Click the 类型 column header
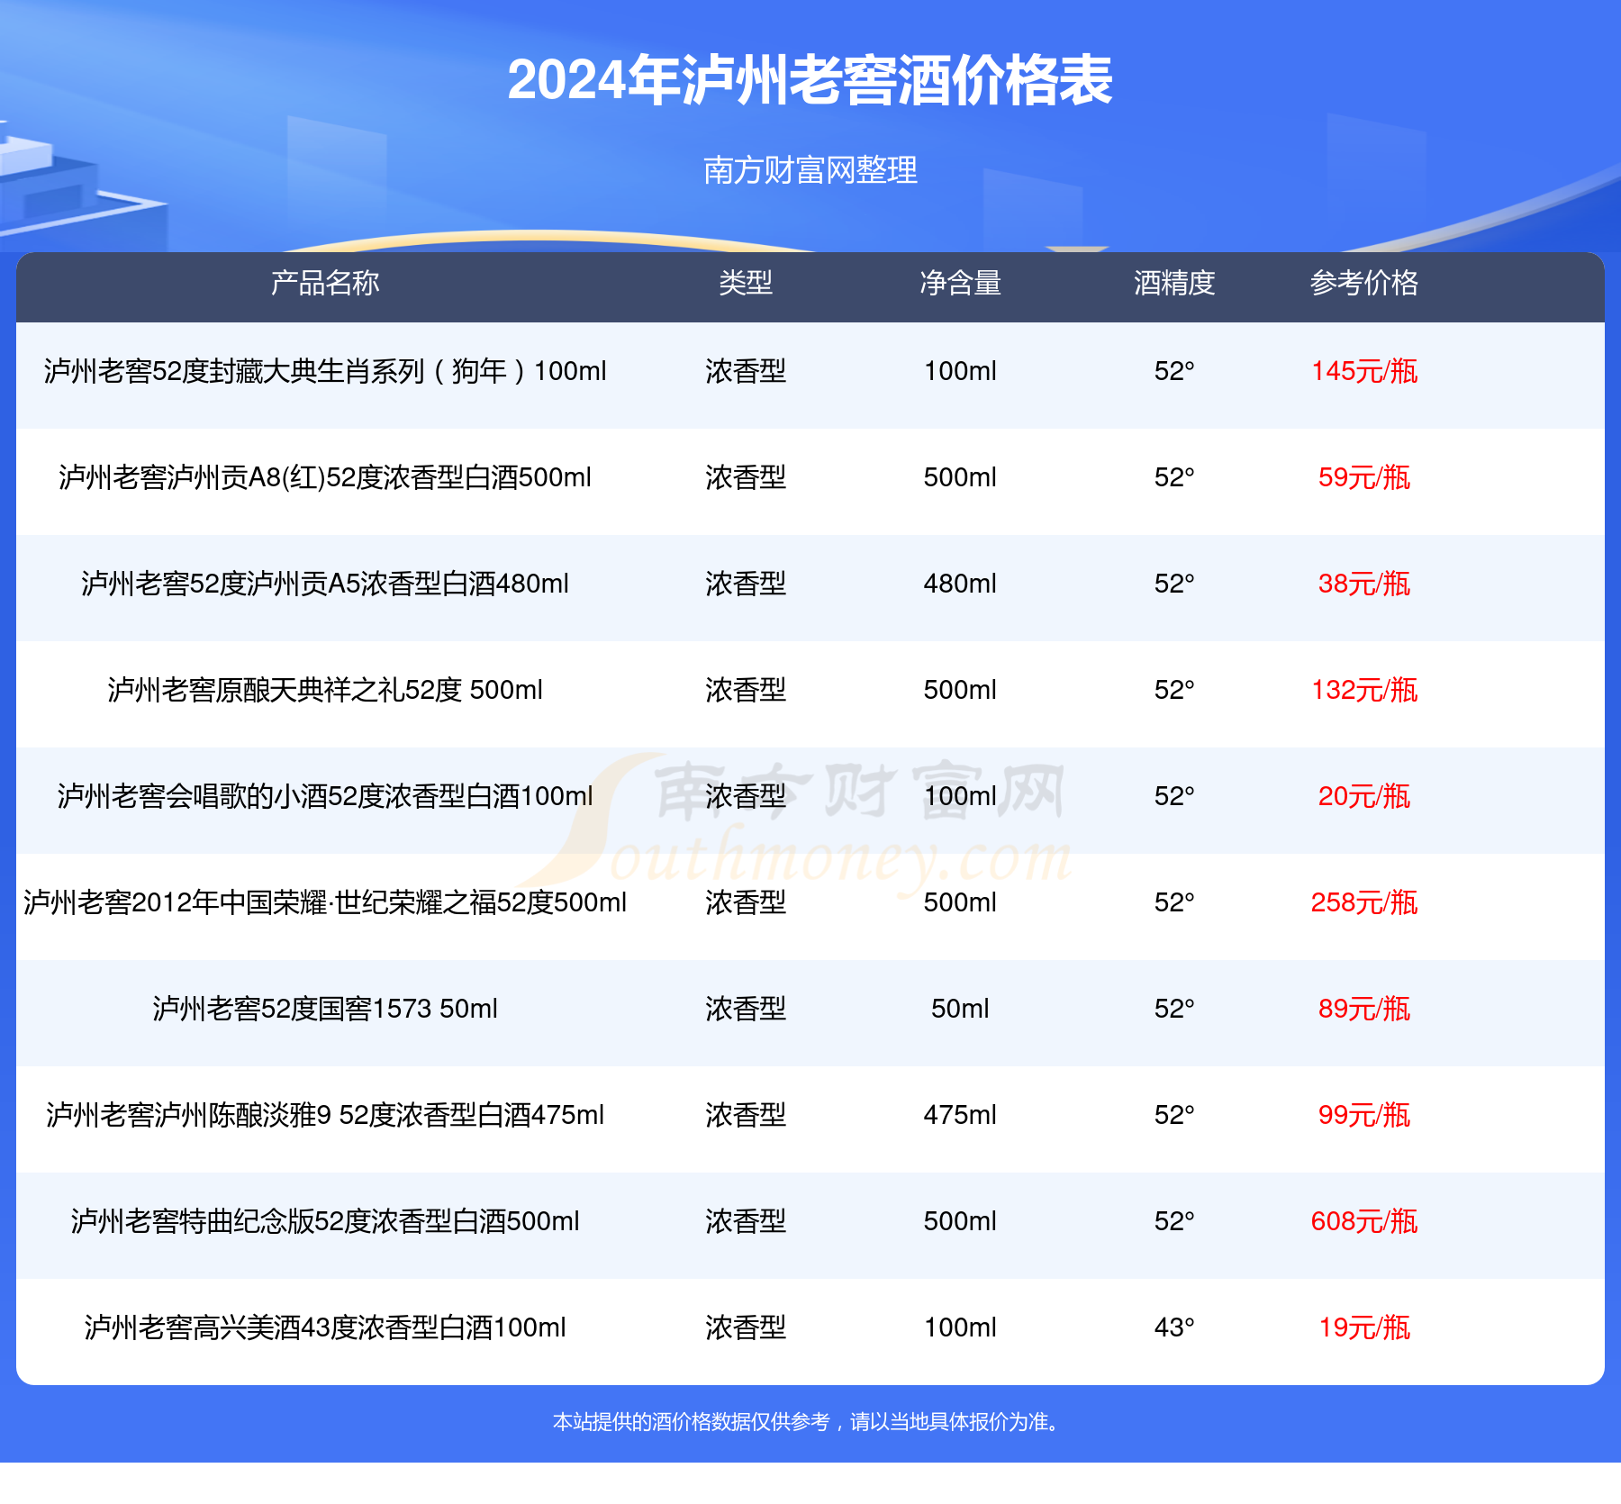This screenshot has height=1504, width=1621. click(x=746, y=283)
